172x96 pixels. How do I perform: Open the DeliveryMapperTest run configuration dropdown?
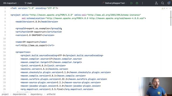click(114, 3)
